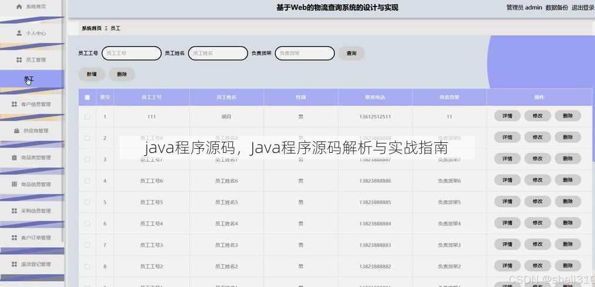The image size is (595, 287).
Task: Open 详情 for index 2 row
Action: pyautogui.click(x=508, y=137)
